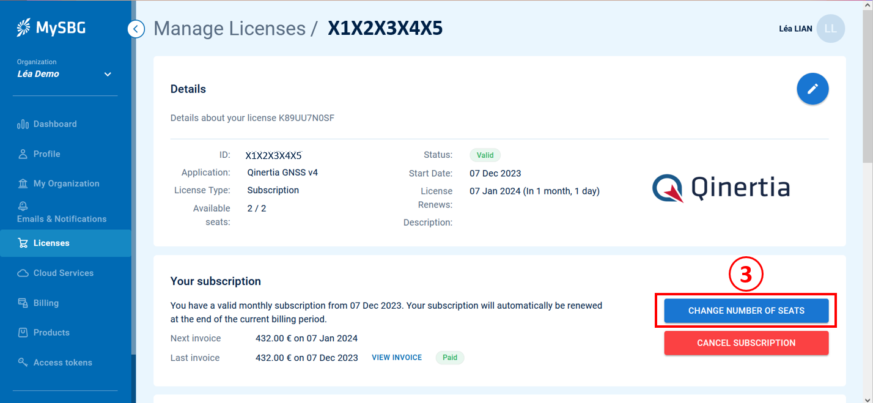Click the Billing icon in sidebar

pyautogui.click(x=23, y=303)
